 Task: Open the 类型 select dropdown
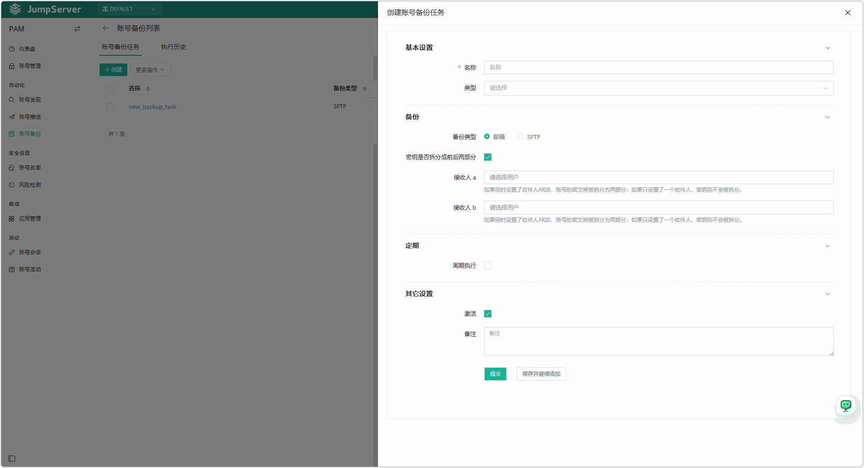pos(659,88)
